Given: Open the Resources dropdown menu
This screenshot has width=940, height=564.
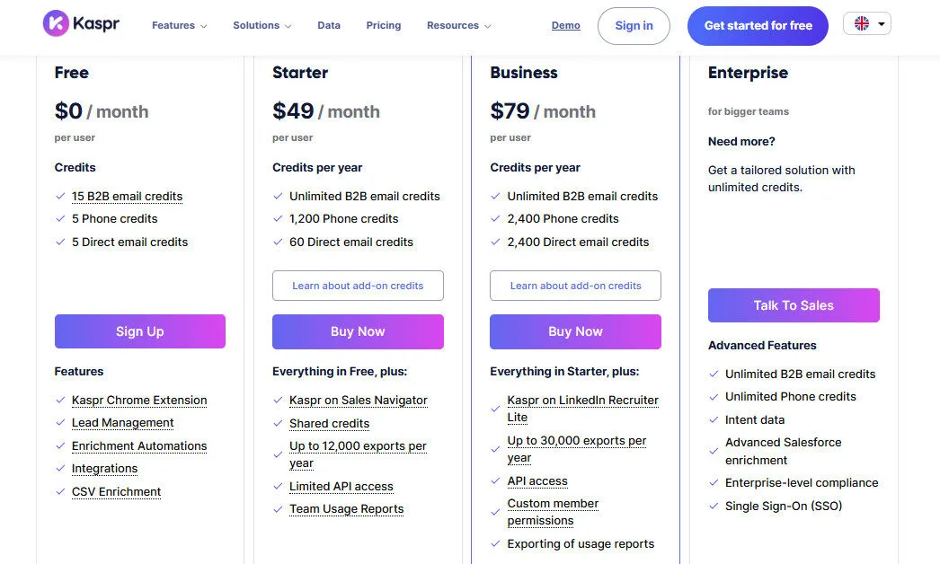Looking at the screenshot, I should click(x=458, y=26).
